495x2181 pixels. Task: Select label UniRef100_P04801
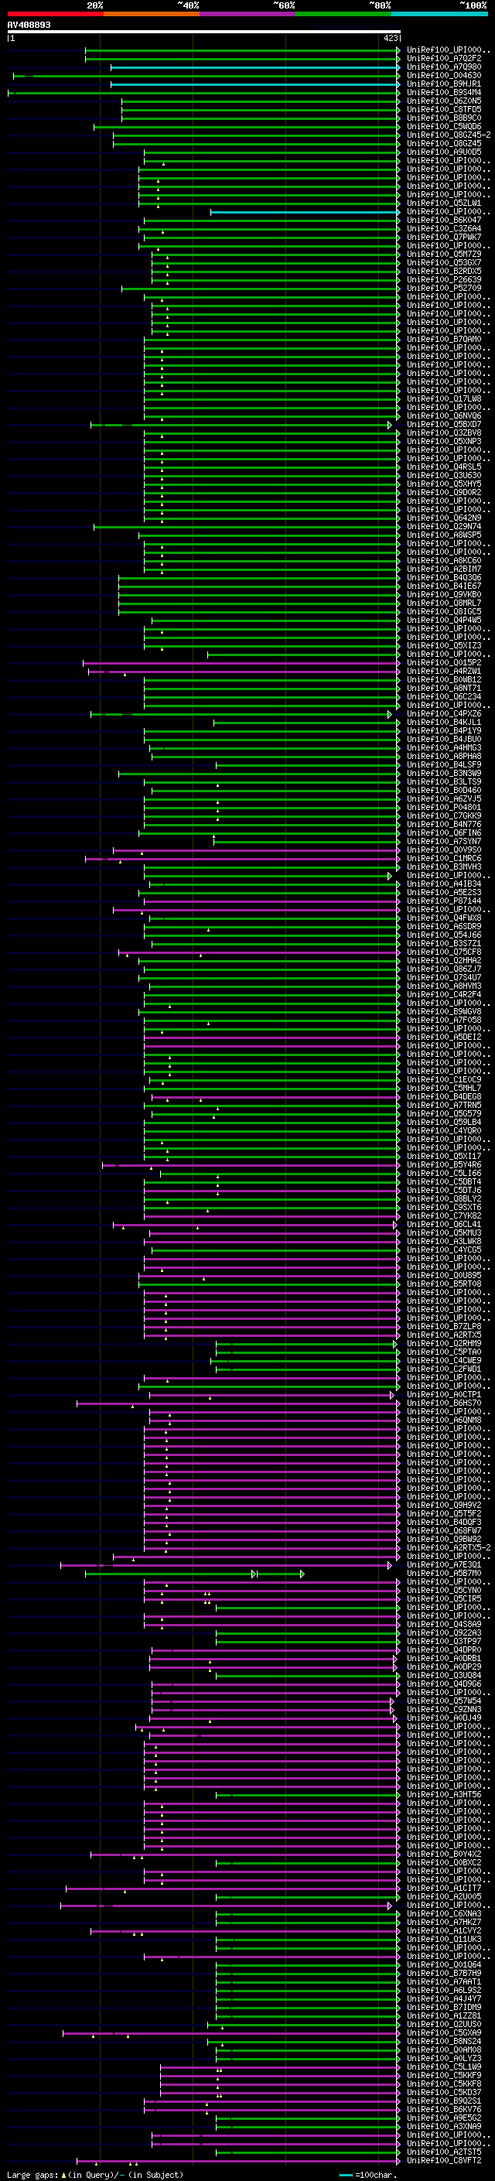tap(444, 808)
